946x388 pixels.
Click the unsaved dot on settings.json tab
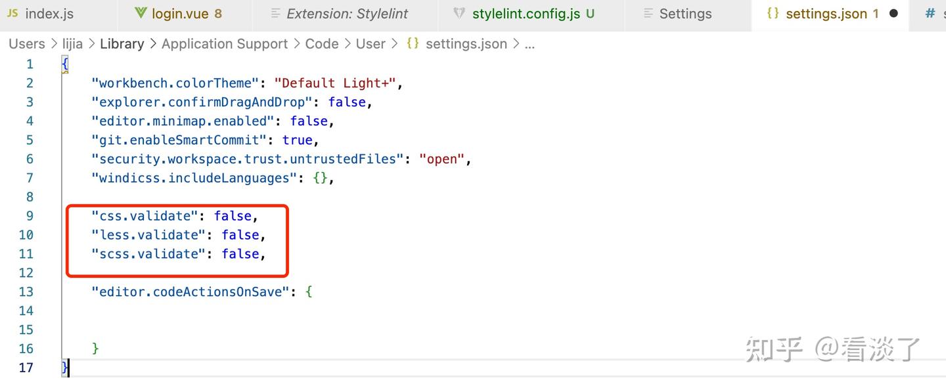893,13
